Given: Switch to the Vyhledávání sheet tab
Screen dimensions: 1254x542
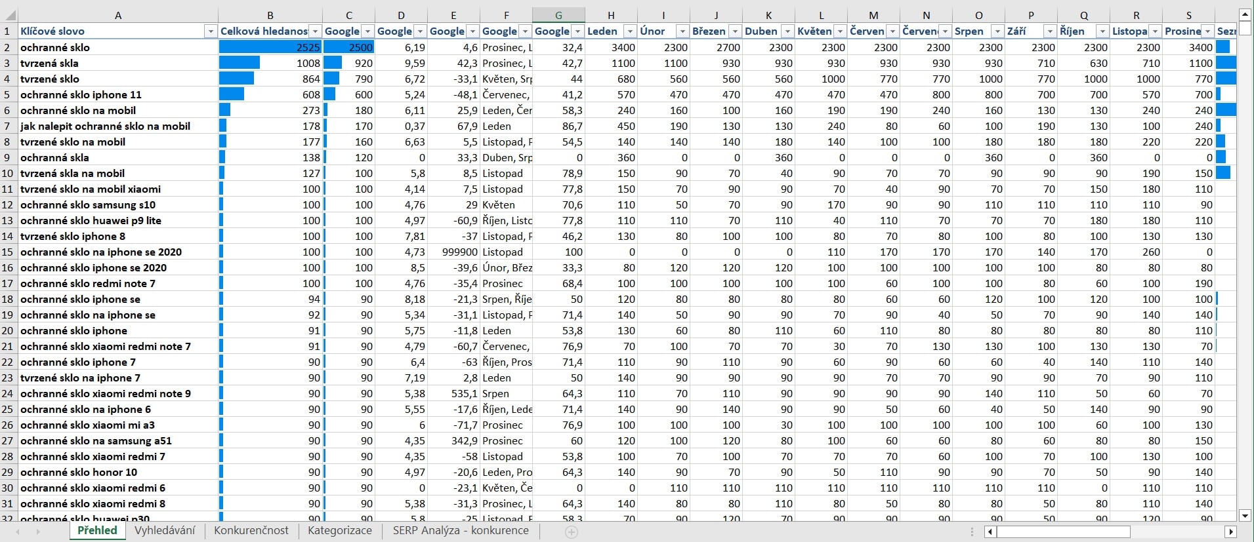Looking at the screenshot, I should coord(165,531).
